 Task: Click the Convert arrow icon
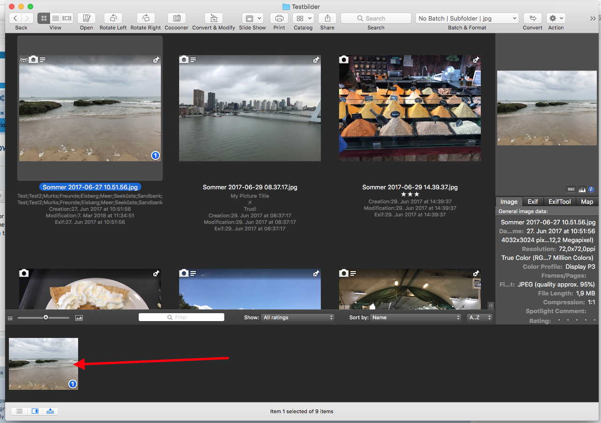click(532, 18)
